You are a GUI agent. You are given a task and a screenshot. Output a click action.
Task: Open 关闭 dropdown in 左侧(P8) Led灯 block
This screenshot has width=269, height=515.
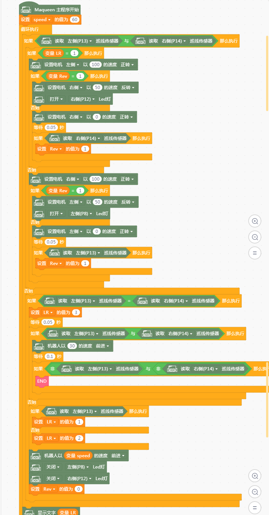click(53, 467)
